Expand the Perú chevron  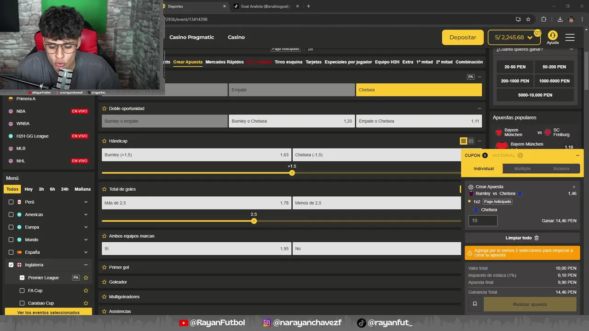(86, 202)
